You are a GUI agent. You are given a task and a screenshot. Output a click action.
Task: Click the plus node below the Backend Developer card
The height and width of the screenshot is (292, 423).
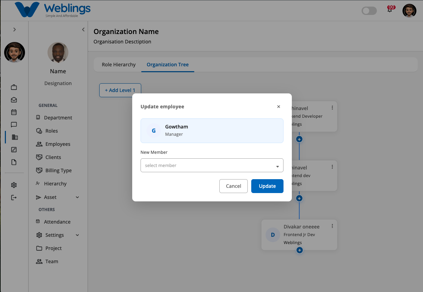pyautogui.click(x=299, y=139)
